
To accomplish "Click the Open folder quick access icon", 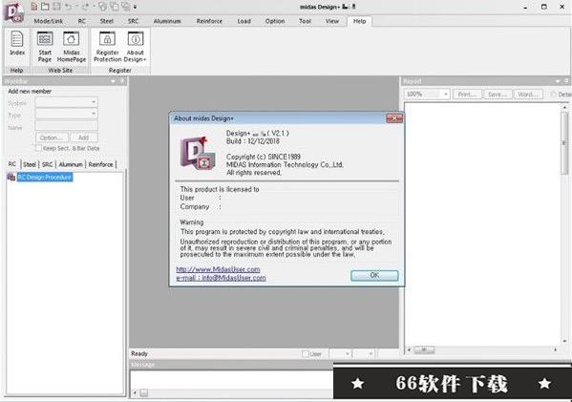I will click(45, 6).
